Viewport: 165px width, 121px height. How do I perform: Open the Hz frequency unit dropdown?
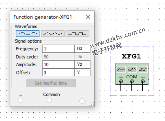coord(82,49)
